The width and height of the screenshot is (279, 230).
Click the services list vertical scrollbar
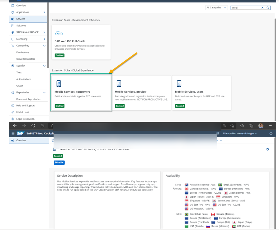click(x=276, y=70)
